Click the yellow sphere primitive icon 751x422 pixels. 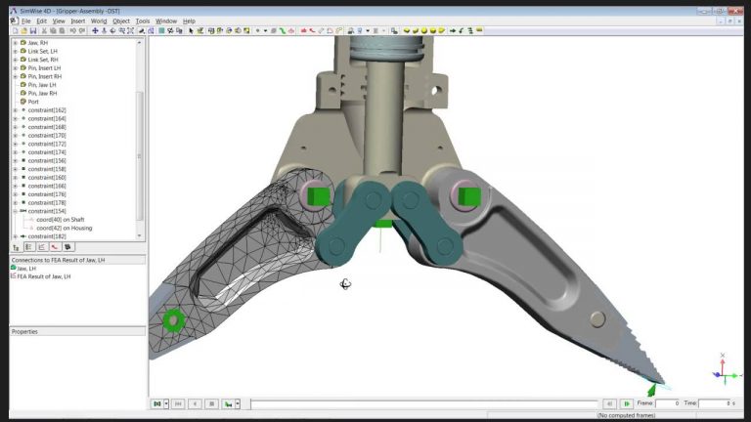click(423, 30)
